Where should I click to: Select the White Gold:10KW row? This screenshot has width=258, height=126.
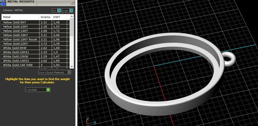click(x=35, y=56)
